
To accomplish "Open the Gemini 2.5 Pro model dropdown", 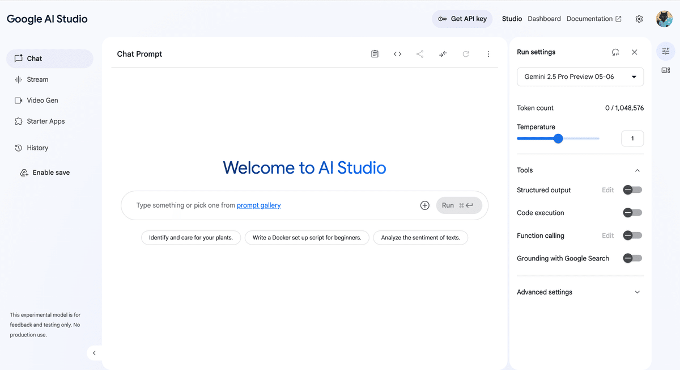I will click(x=580, y=77).
